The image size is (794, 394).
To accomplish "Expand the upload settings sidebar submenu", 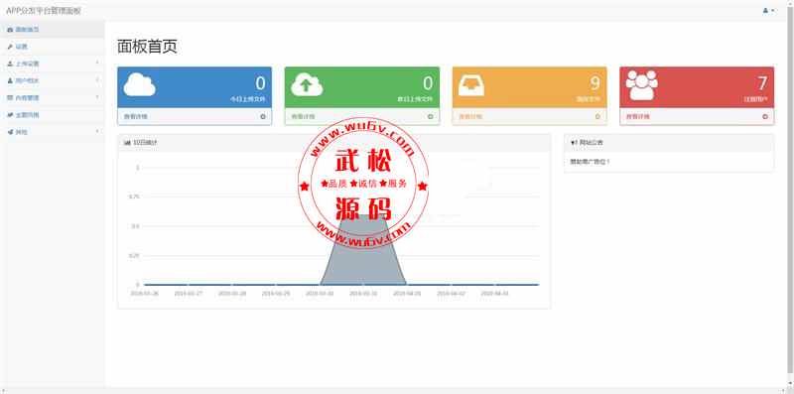I will (x=53, y=64).
